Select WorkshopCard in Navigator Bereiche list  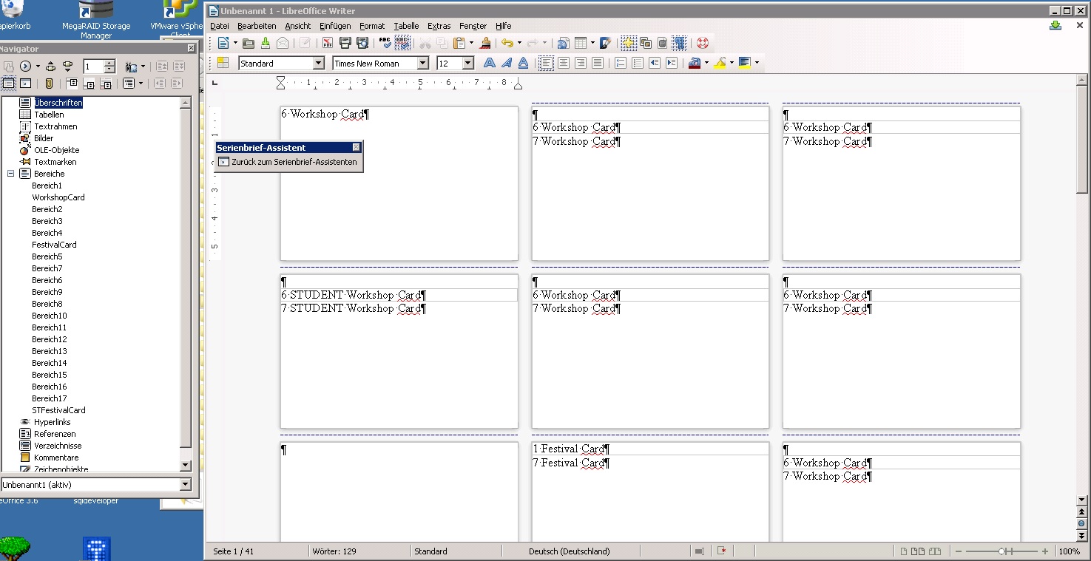[x=58, y=197]
